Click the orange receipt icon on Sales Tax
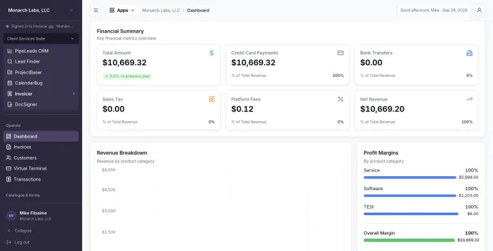The height and width of the screenshot is (251, 493). click(212, 99)
